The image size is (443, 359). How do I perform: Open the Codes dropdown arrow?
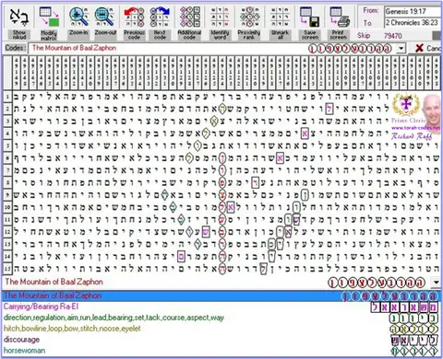[401, 49]
